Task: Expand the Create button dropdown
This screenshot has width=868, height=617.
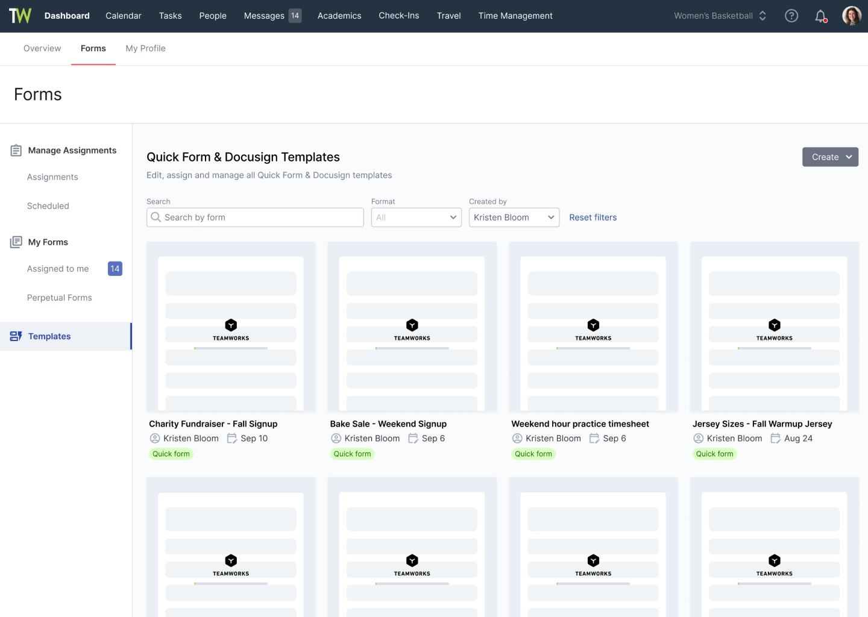Action: 830,157
